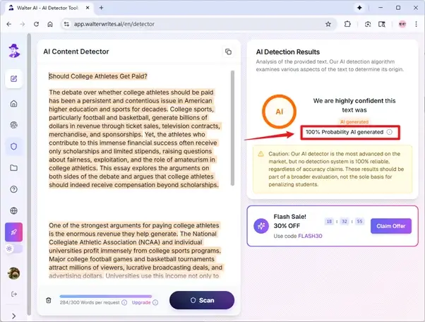
Task: Open the shield detector icon in sidebar
Action: point(13,146)
